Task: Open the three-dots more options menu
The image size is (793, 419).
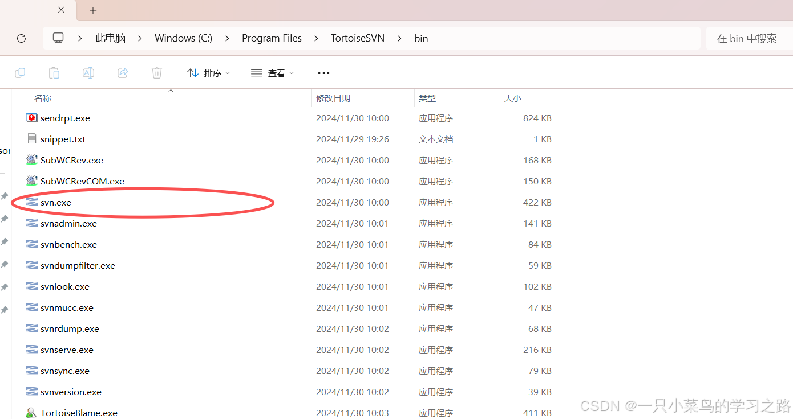Action: tap(323, 73)
